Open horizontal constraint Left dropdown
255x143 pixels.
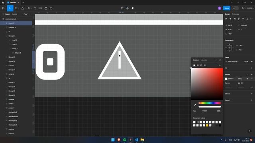(x=241, y=46)
